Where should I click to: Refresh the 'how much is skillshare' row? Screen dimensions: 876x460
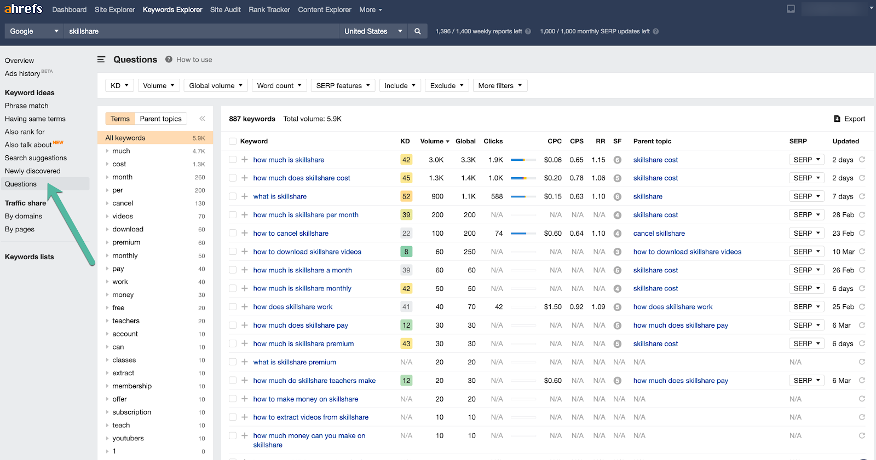862,160
